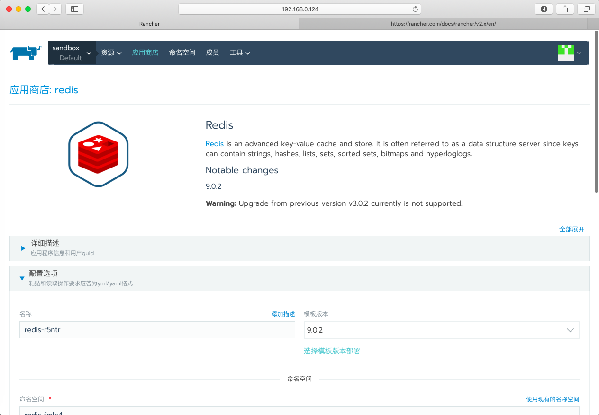599x415 pixels.
Task: Open 工具 dropdown menu
Action: (x=240, y=53)
